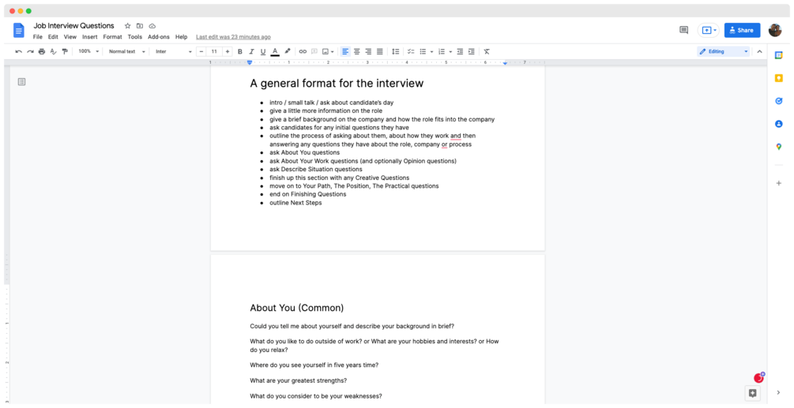Open the text color picker

click(x=275, y=51)
